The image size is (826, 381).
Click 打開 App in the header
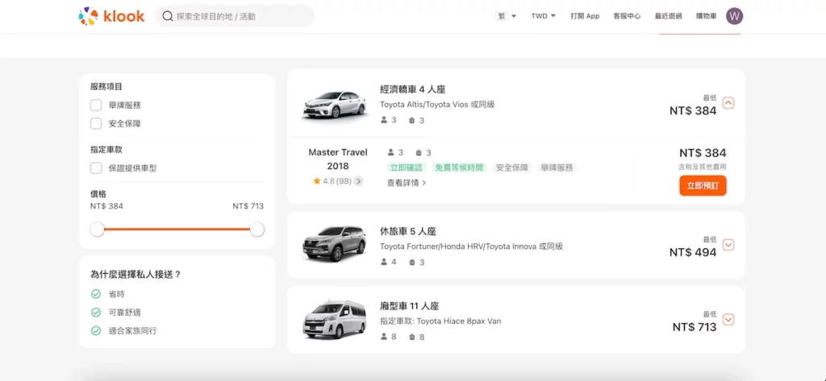click(585, 16)
